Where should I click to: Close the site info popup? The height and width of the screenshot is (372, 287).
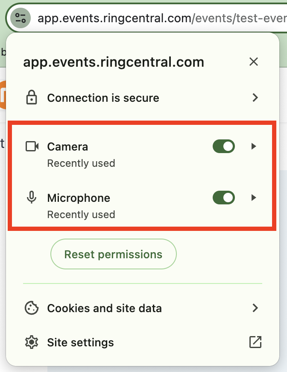[254, 62]
